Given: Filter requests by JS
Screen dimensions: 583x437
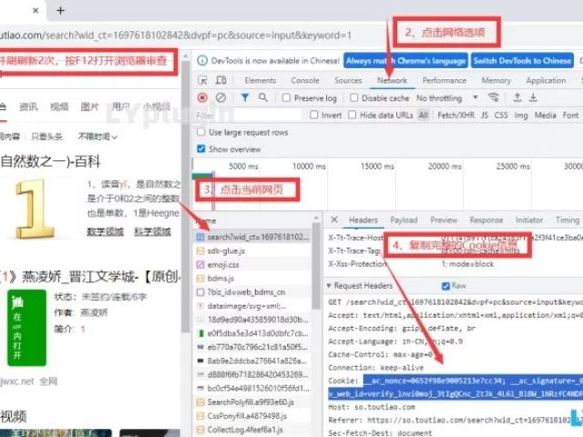Looking at the screenshot, I should (x=485, y=116).
